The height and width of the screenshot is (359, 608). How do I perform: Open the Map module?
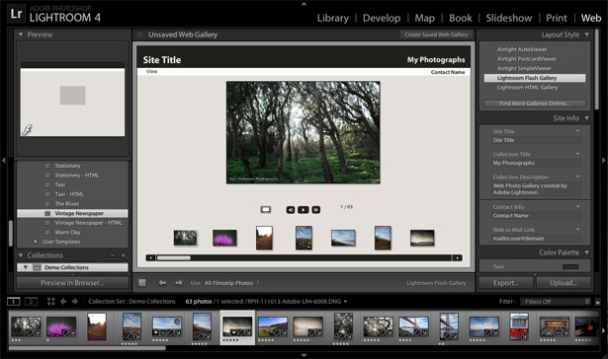(x=424, y=18)
